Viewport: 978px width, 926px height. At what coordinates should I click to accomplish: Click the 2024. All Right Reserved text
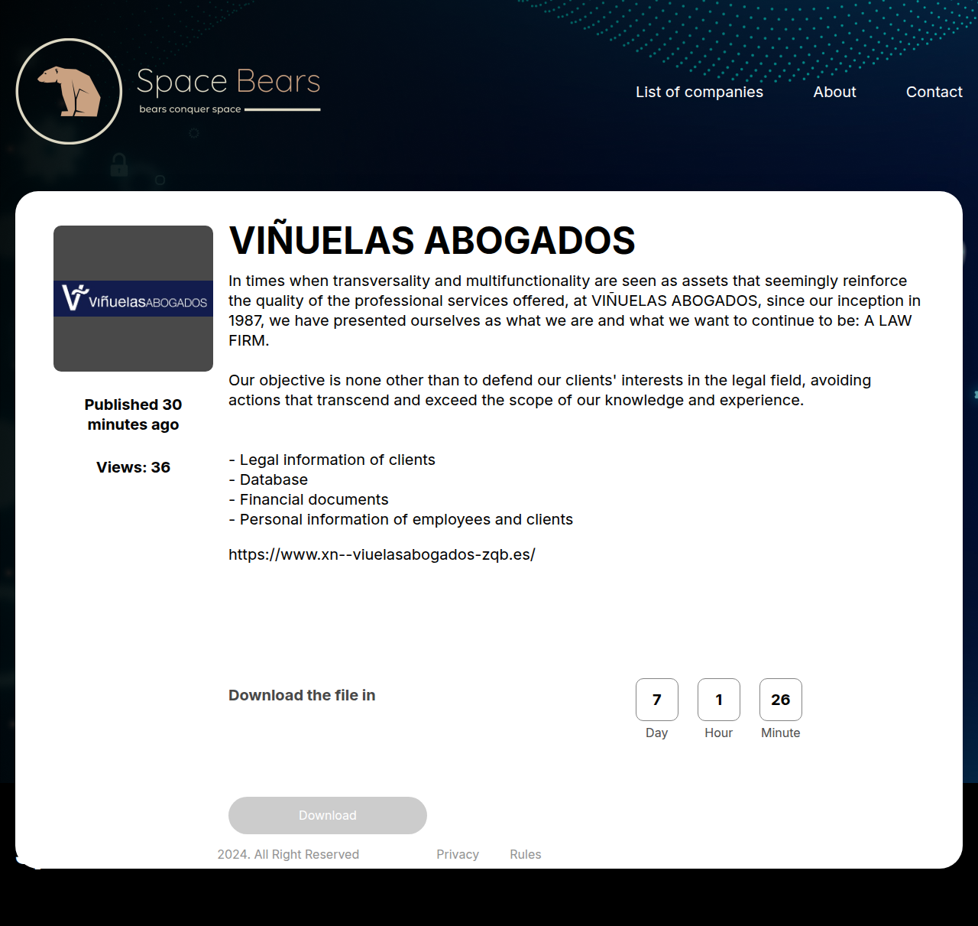(288, 854)
